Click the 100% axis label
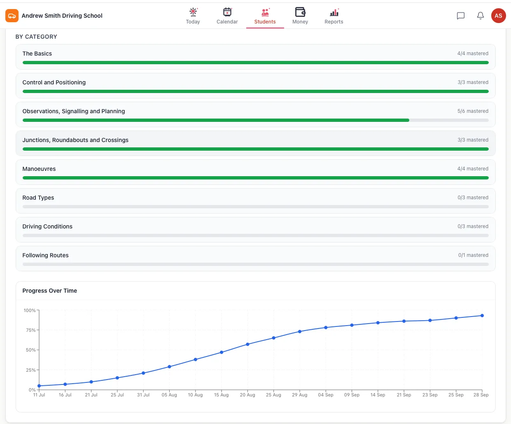The image size is (511, 424). [x=30, y=310]
